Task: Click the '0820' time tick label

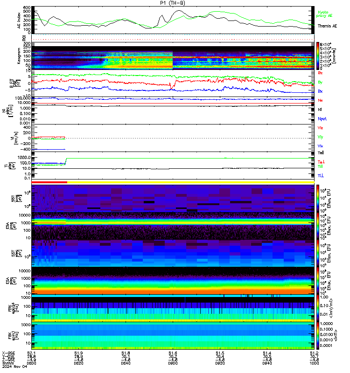Action: pyautogui.click(x=78, y=363)
